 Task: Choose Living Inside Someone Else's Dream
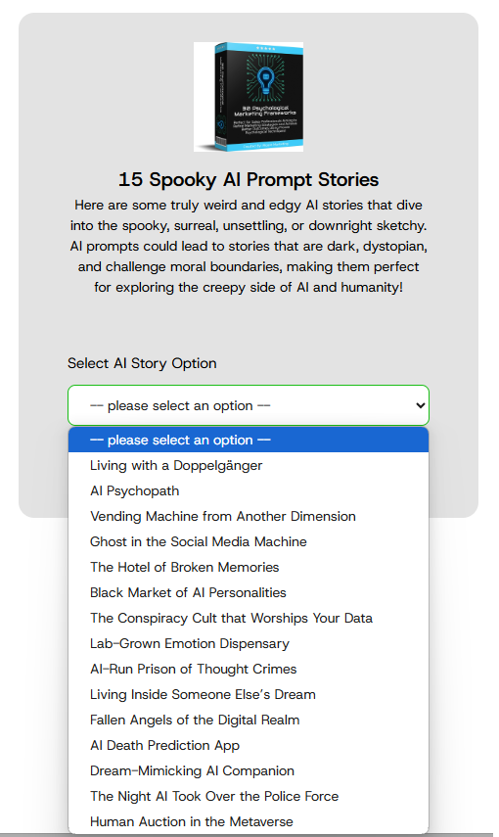[x=249, y=694]
